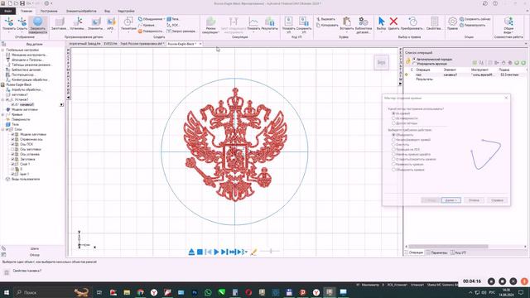Select manual ordering radio in operations list
This screenshot has height=298, width=530.
click(x=414, y=64)
